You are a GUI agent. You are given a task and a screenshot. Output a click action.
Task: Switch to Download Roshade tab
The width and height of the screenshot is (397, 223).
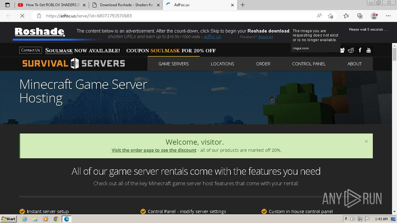pos(126,5)
